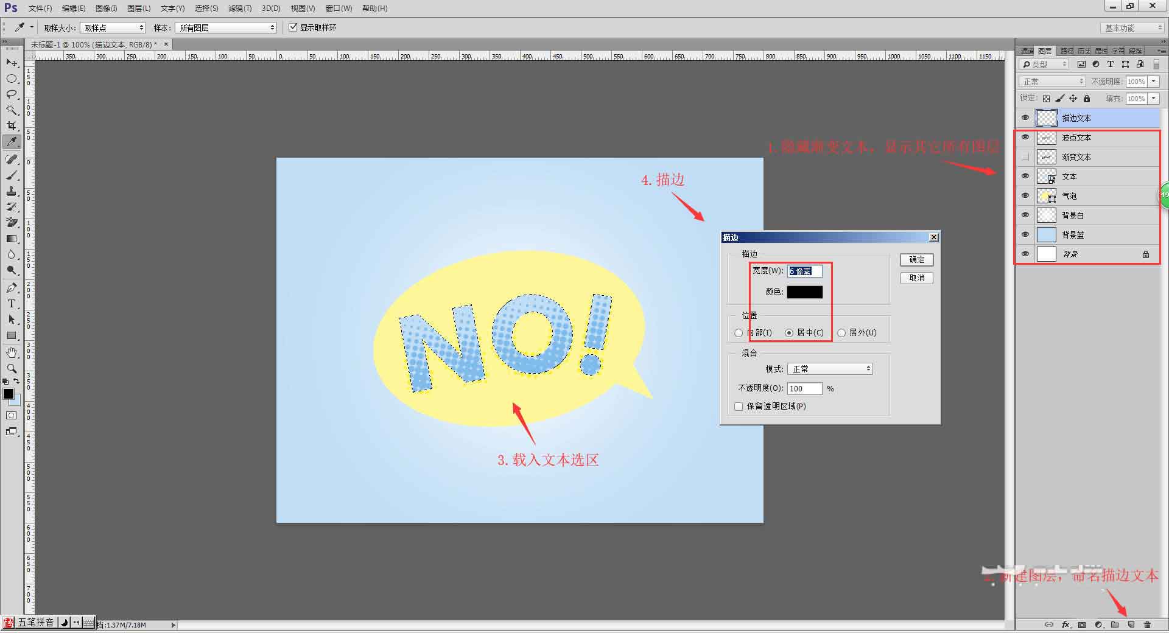Open the 滤镜 menu
Viewport: 1169px width, 633px height.
pos(240,9)
